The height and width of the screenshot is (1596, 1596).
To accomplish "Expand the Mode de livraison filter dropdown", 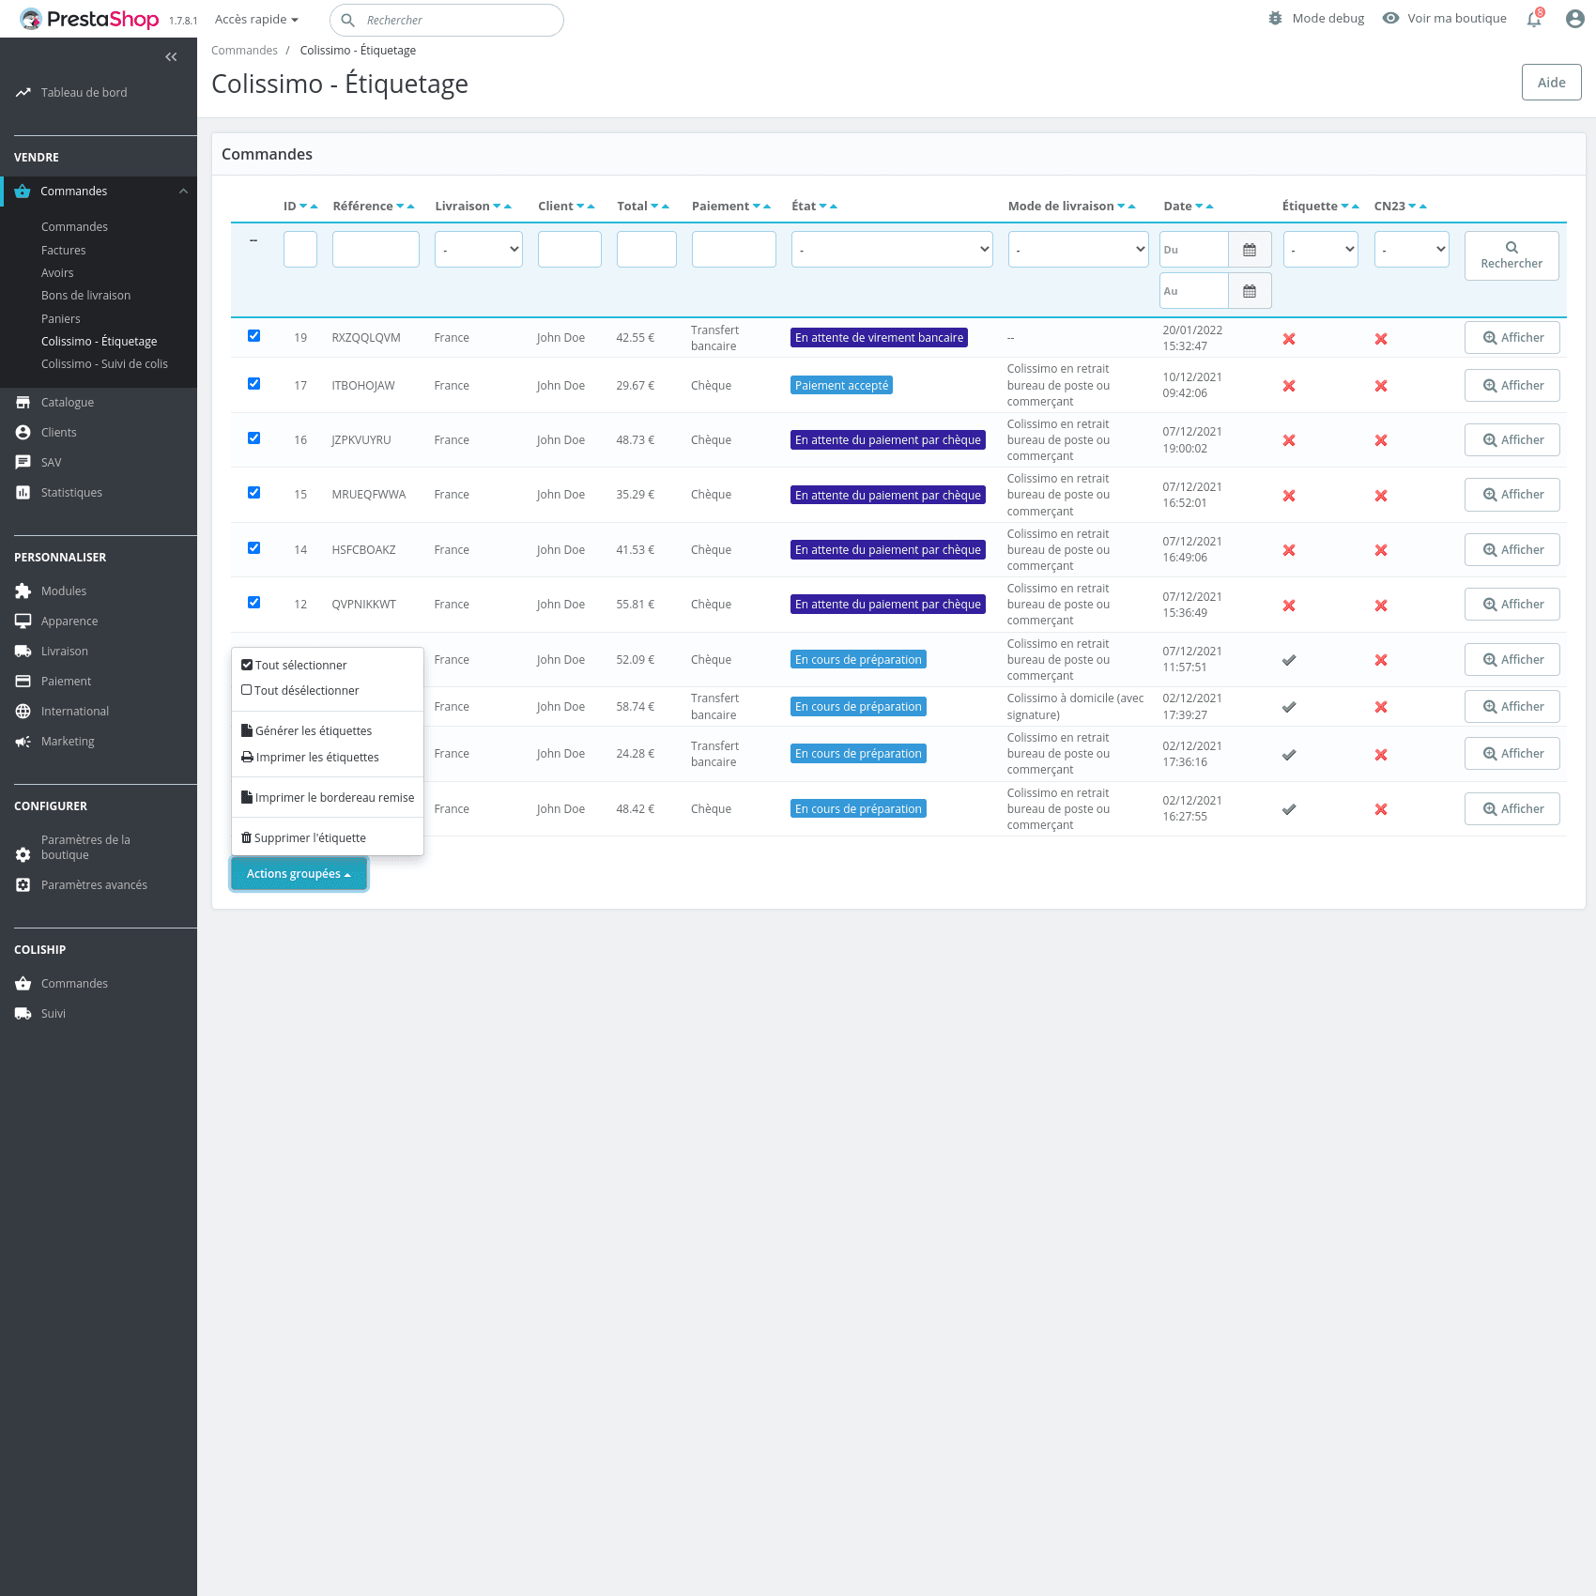I will pyautogui.click(x=1078, y=250).
